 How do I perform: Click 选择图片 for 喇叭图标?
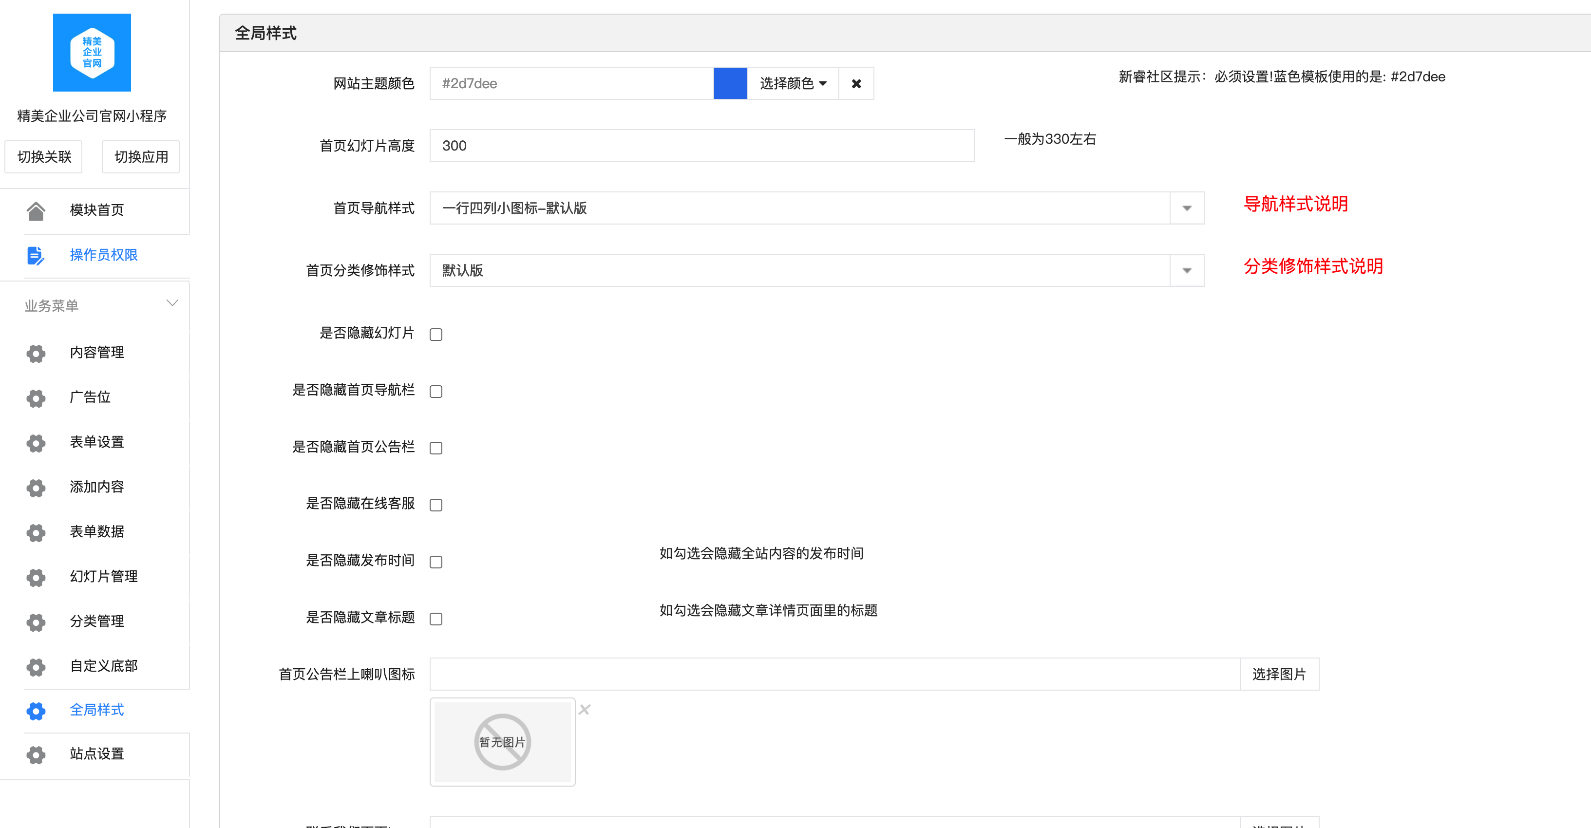tap(1279, 674)
